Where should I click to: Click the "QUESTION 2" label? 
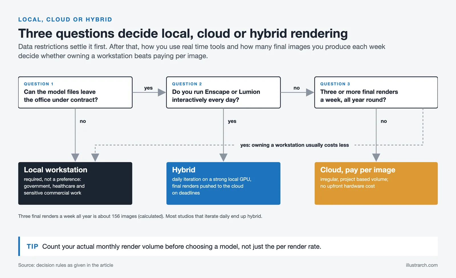187,84
